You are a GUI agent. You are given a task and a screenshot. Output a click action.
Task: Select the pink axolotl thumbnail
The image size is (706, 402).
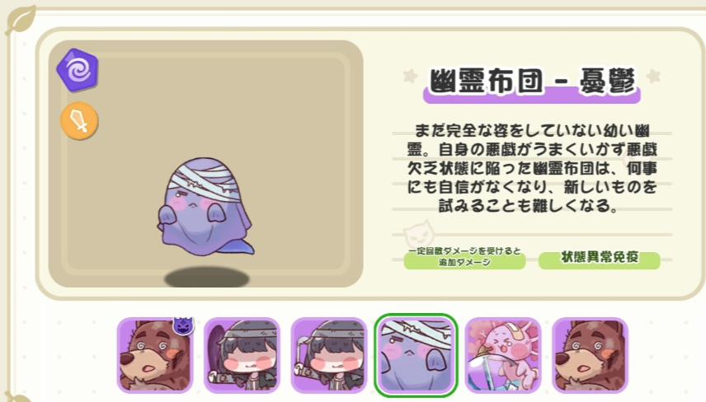click(x=503, y=355)
